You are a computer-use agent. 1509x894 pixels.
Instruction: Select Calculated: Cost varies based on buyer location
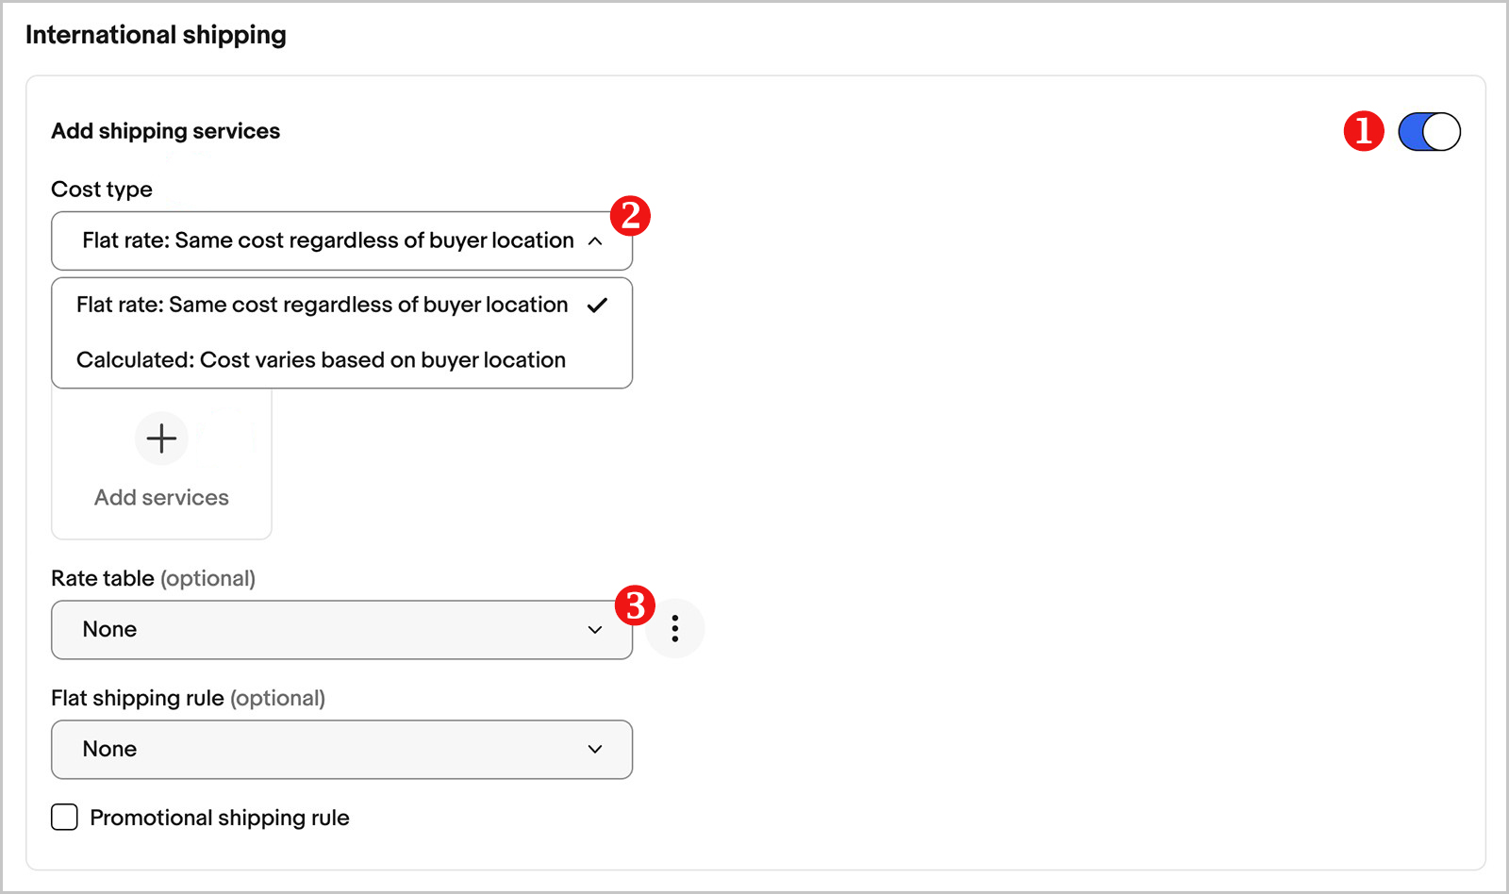319,359
